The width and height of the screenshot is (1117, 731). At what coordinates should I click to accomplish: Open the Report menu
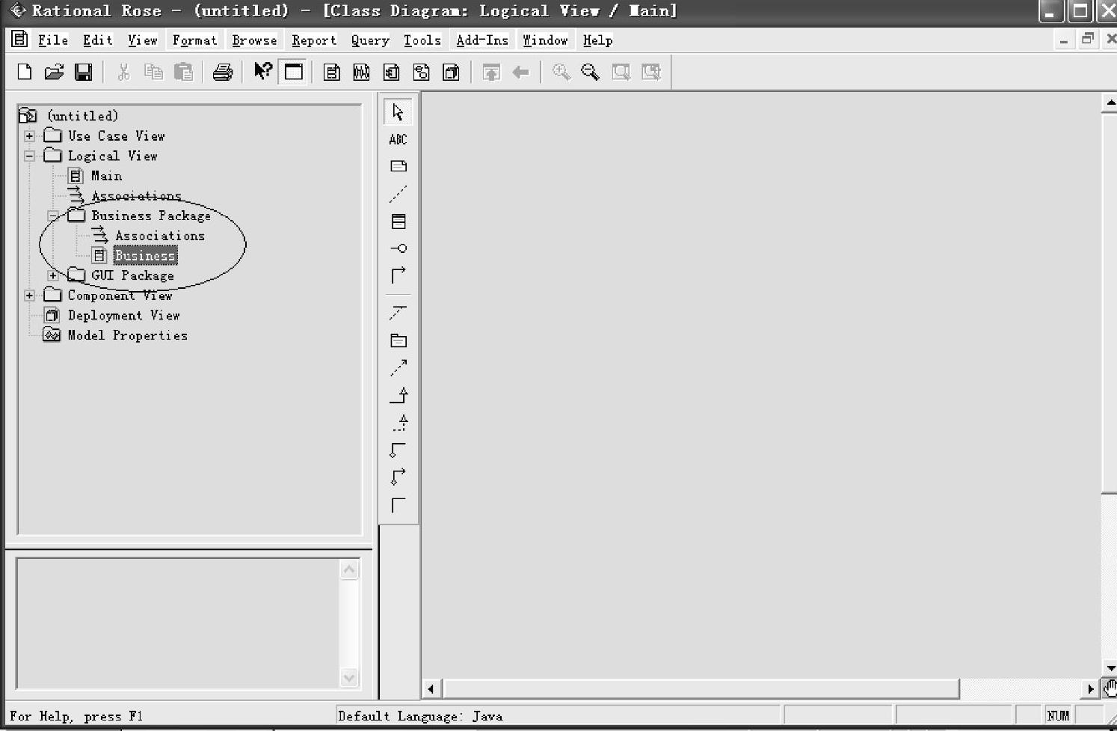tap(314, 40)
